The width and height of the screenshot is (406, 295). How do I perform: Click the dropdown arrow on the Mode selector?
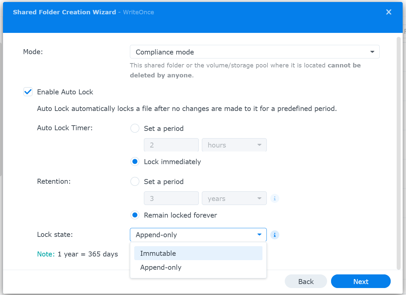pos(372,52)
